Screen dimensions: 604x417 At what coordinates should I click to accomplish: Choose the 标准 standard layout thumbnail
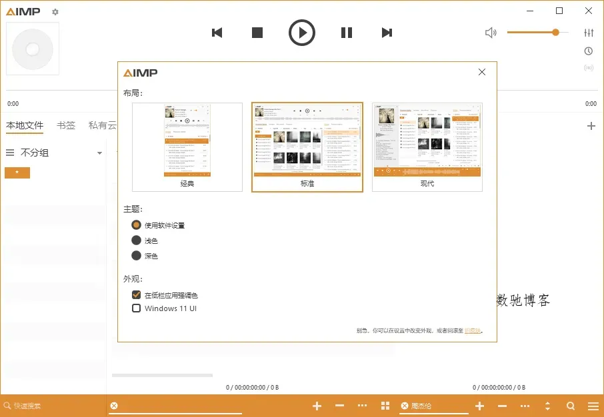pyautogui.click(x=307, y=147)
